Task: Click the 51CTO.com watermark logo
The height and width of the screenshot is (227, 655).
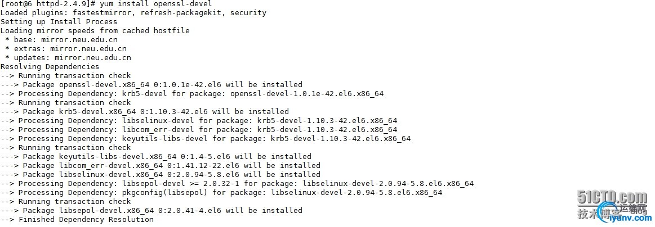Action: pos(613,198)
